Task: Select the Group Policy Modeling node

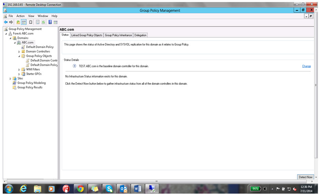Action: point(31,83)
